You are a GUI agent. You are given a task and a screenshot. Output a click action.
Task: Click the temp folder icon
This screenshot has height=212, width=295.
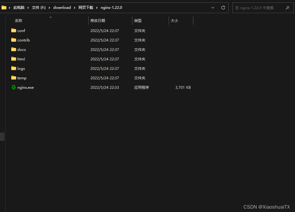[x=13, y=78]
